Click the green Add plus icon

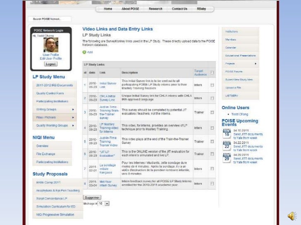[x=84, y=52]
